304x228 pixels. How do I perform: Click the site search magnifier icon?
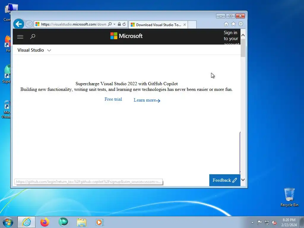pyautogui.click(x=33, y=37)
